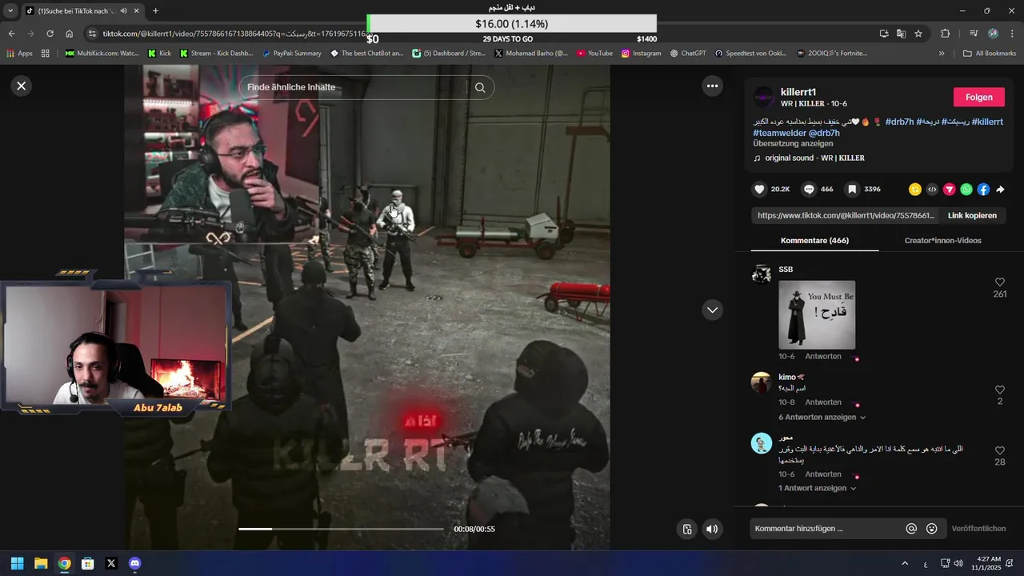Open the PayPal: Summary bookmark

[x=291, y=54]
